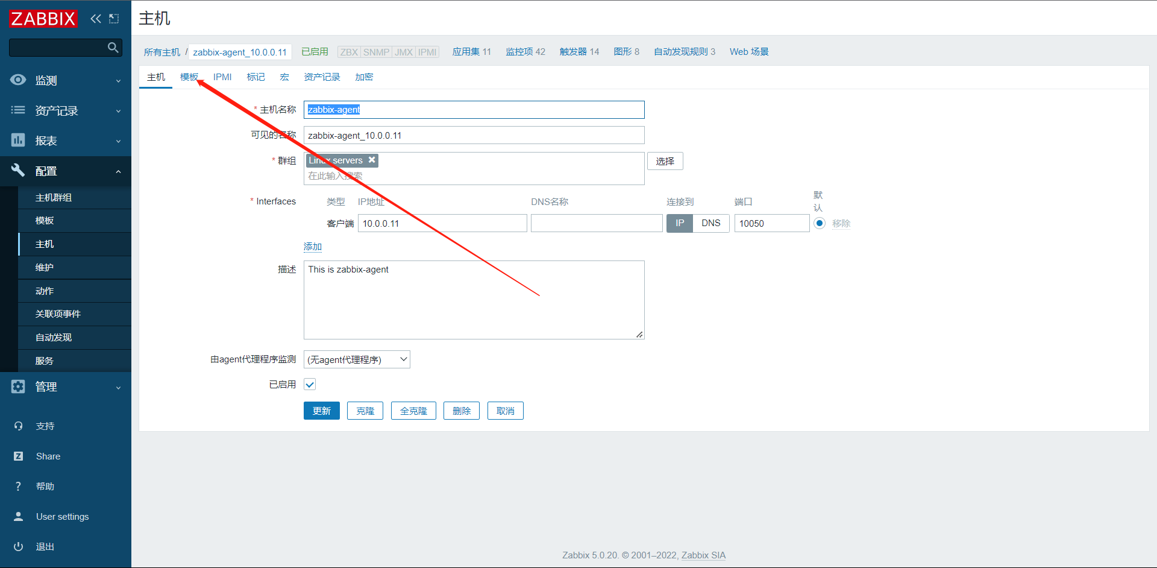Select the default interface radio button
Image resolution: width=1157 pixels, height=568 pixels.
click(820, 223)
